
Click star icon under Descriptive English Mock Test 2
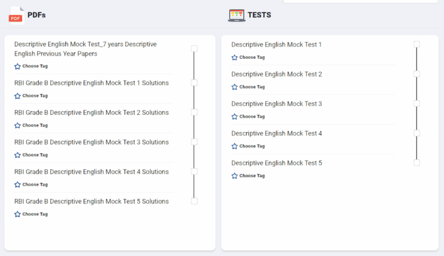click(234, 87)
